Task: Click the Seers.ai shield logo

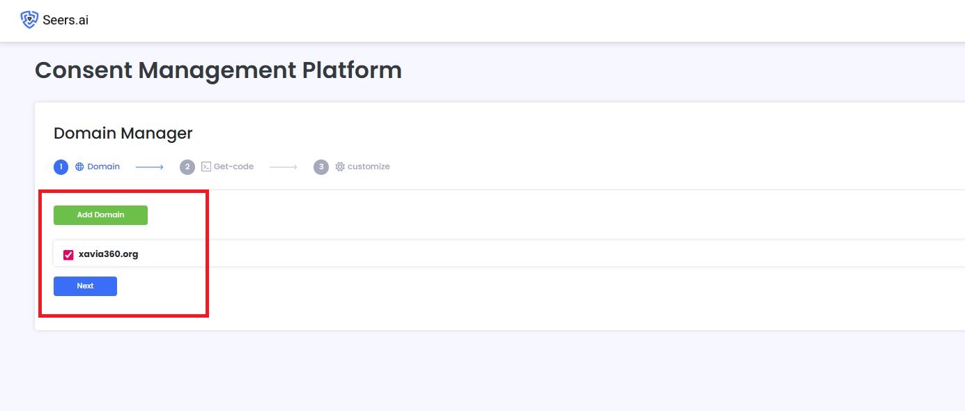Action: coord(28,20)
